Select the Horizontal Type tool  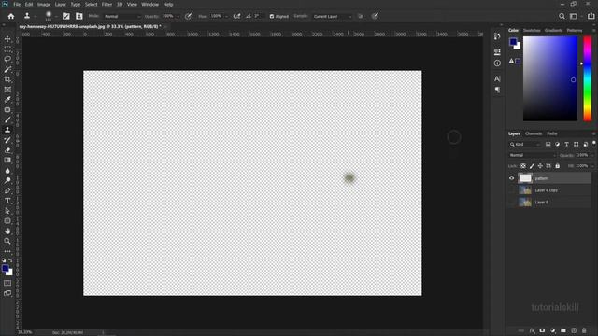[7, 201]
